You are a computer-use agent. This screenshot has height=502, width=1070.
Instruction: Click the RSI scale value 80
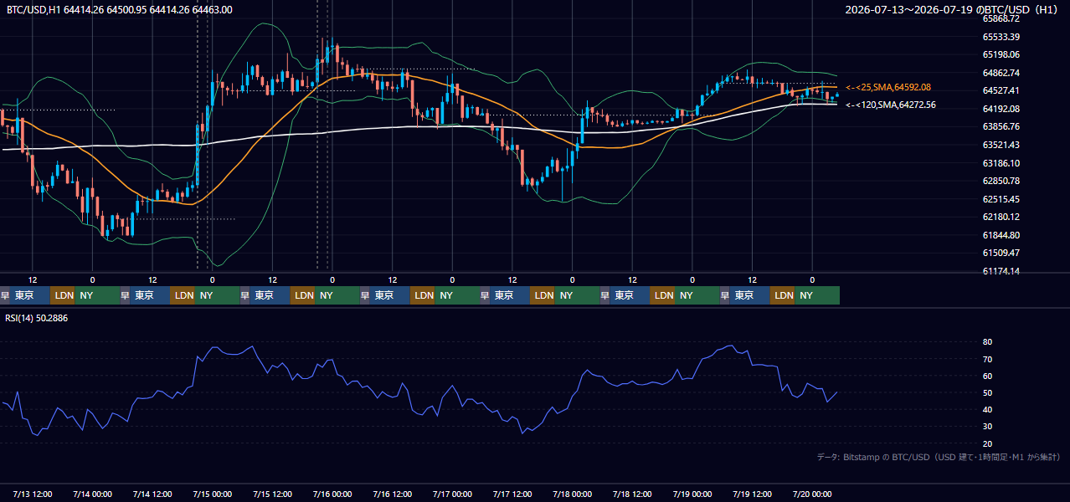(987, 342)
